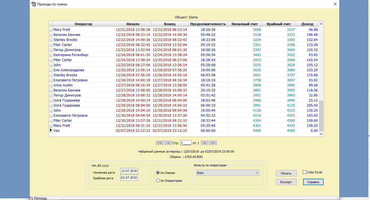Click the Конец column header

170,24
